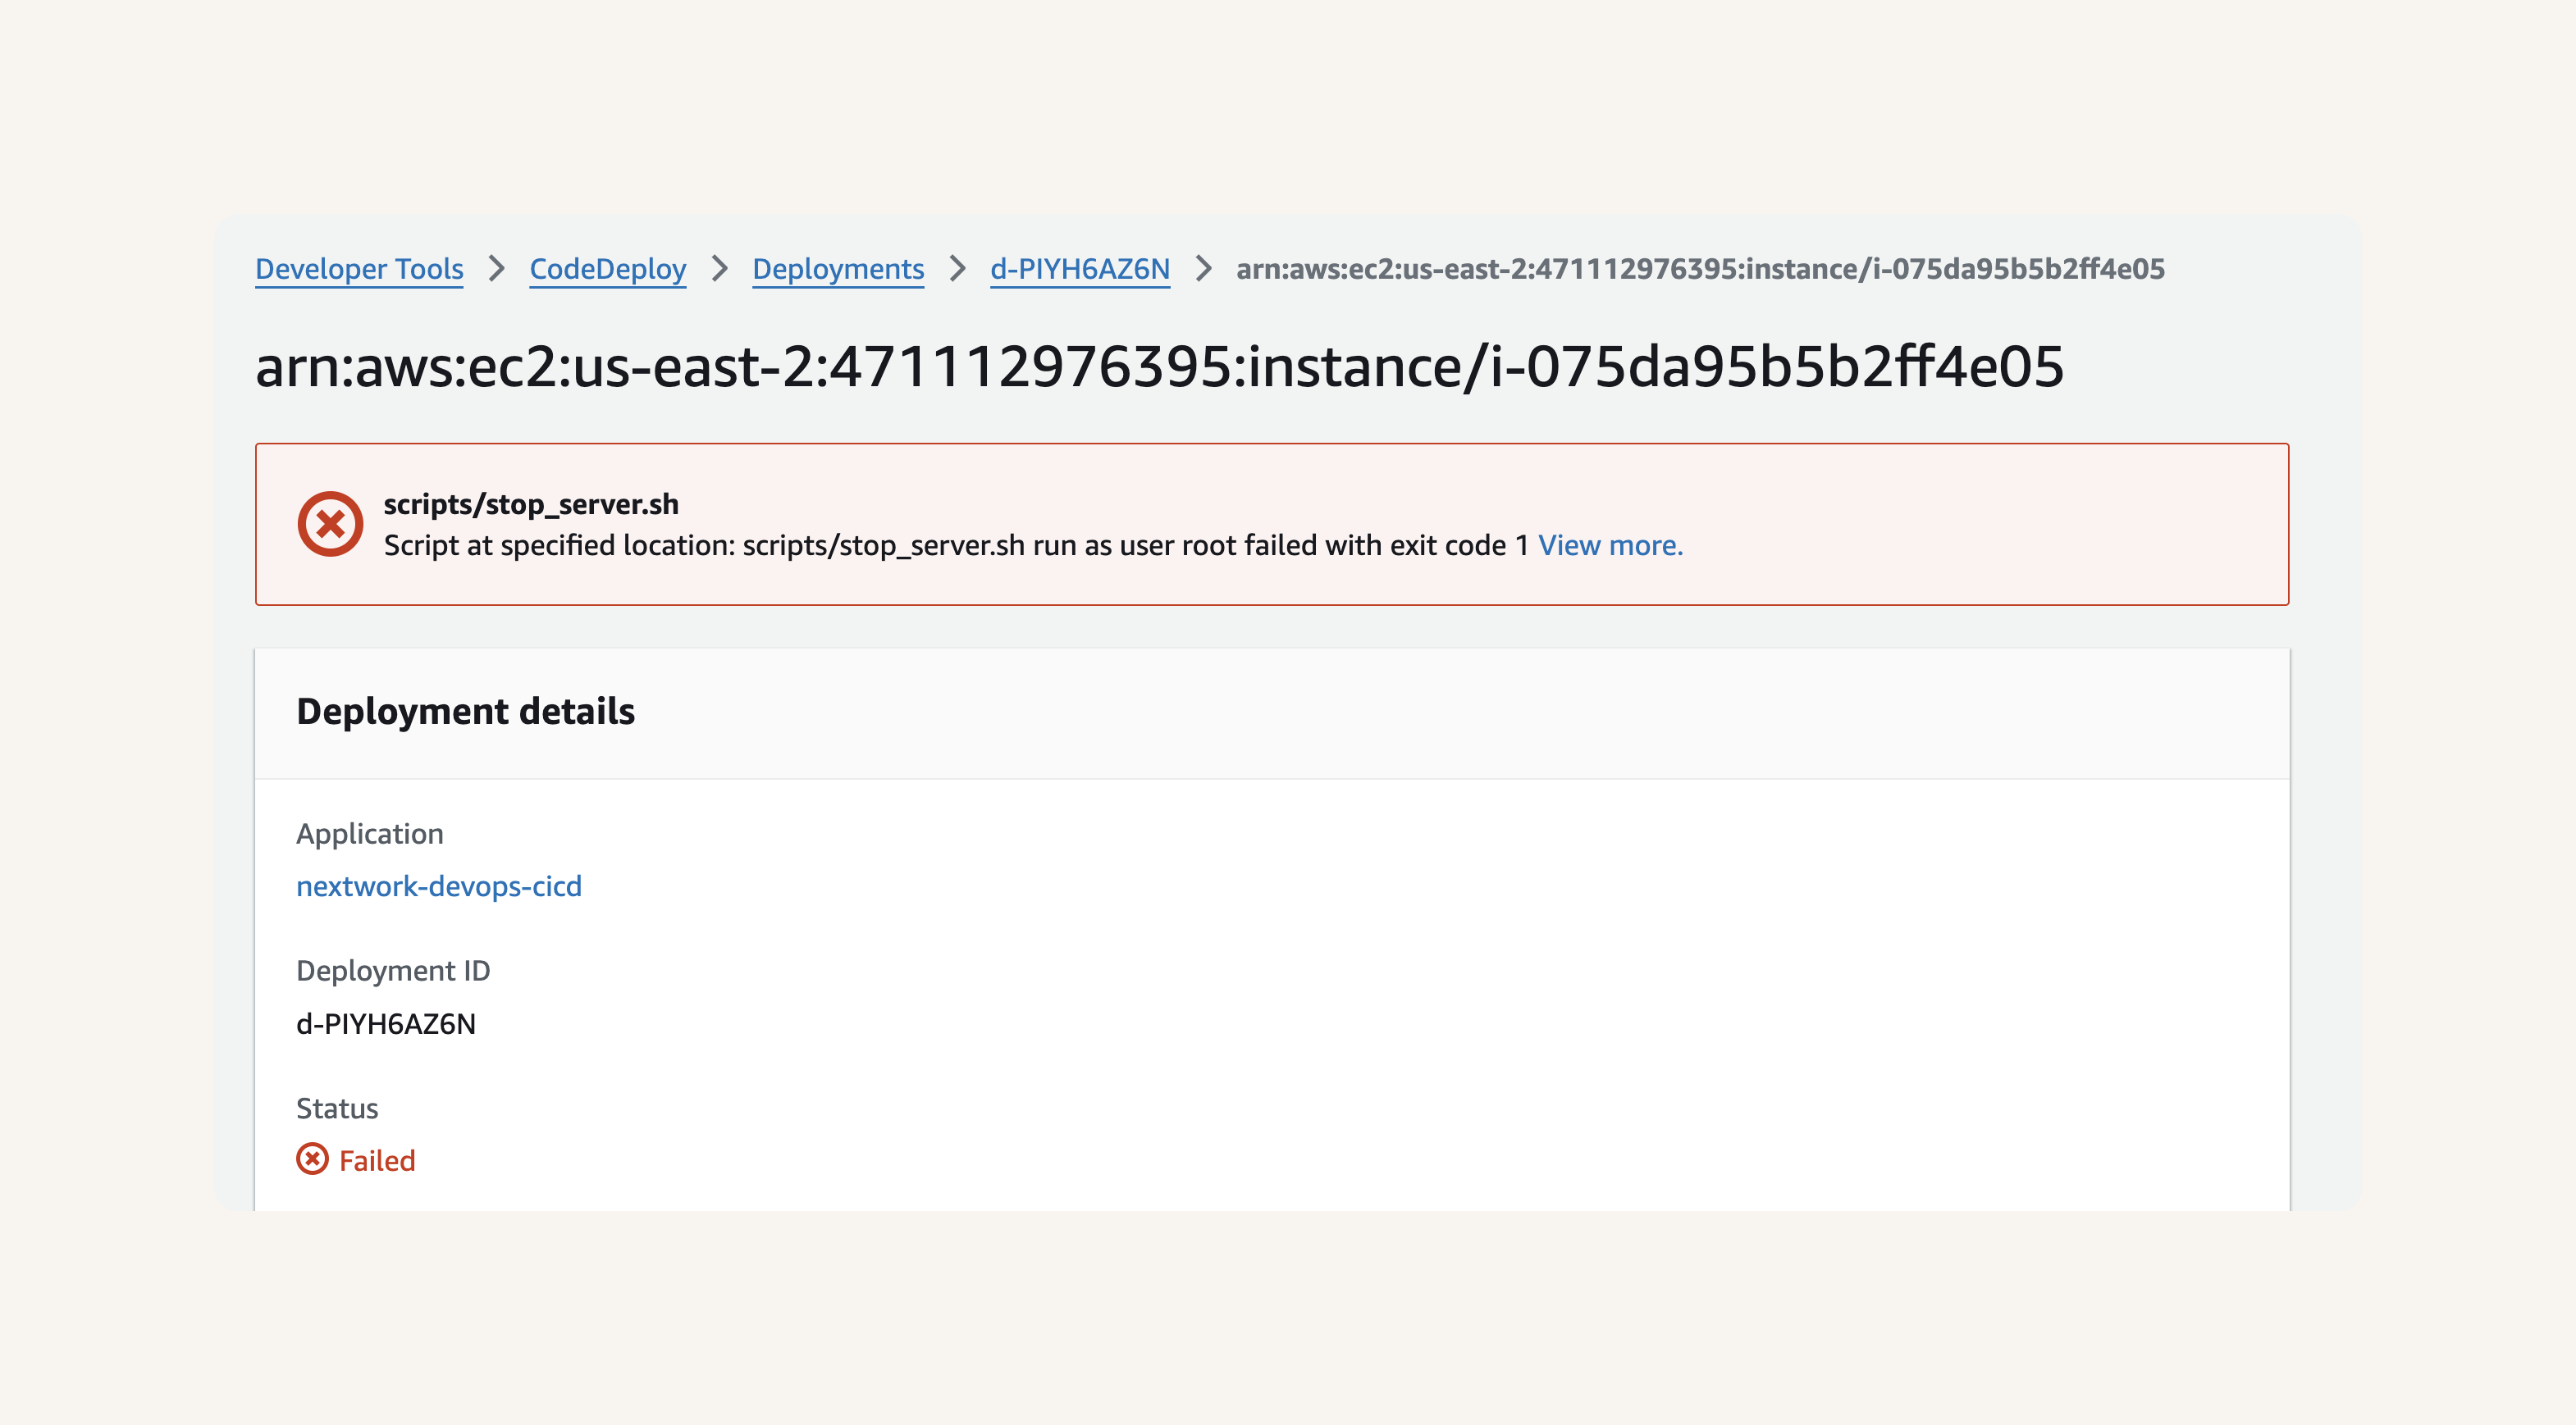Image resolution: width=2576 pixels, height=1425 pixels.
Task: Click the View more link in error banner
Action: click(x=1610, y=544)
